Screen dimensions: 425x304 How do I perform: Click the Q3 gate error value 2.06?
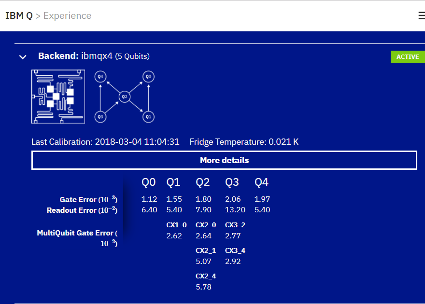233,199
